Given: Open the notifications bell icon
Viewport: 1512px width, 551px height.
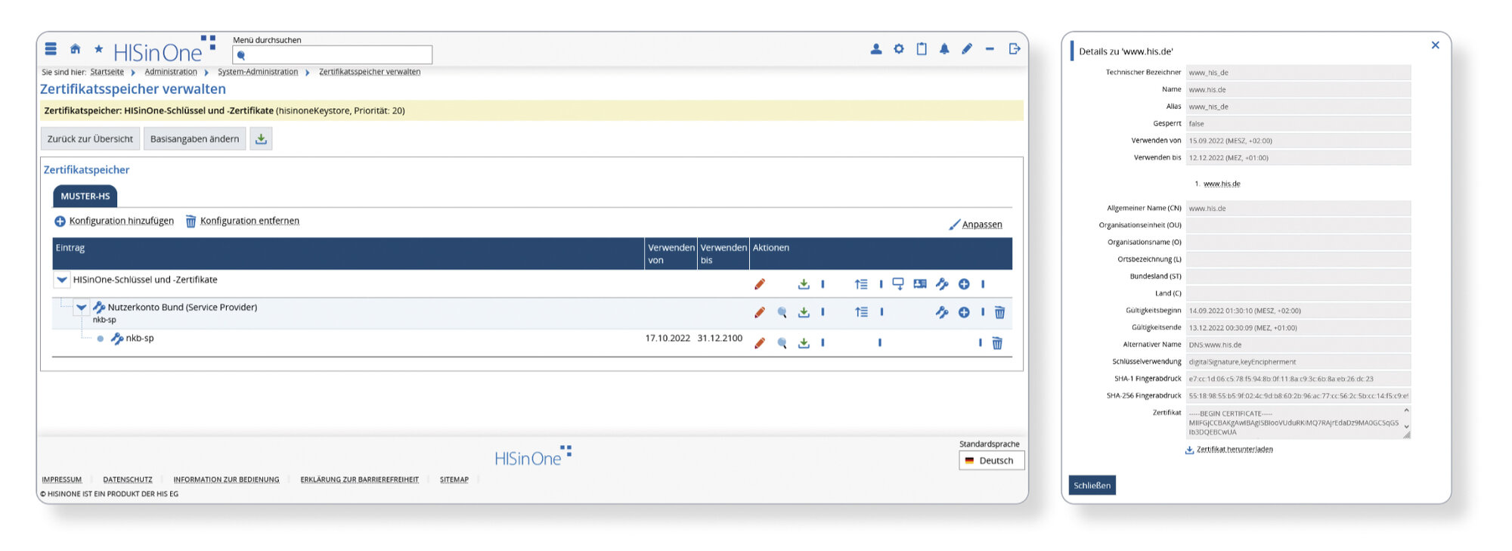Looking at the screenshot, I should pos(944,49).
